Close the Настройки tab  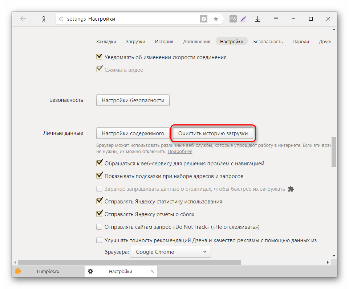coord(152,271)
